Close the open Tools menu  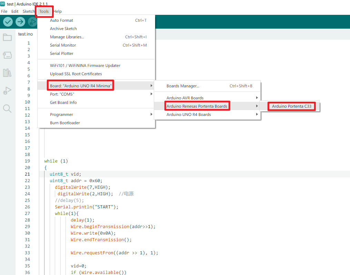(x=44, y=11)
